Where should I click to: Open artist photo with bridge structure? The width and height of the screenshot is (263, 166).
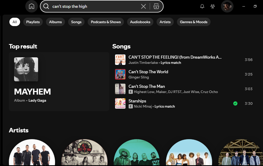click(241, 152)
